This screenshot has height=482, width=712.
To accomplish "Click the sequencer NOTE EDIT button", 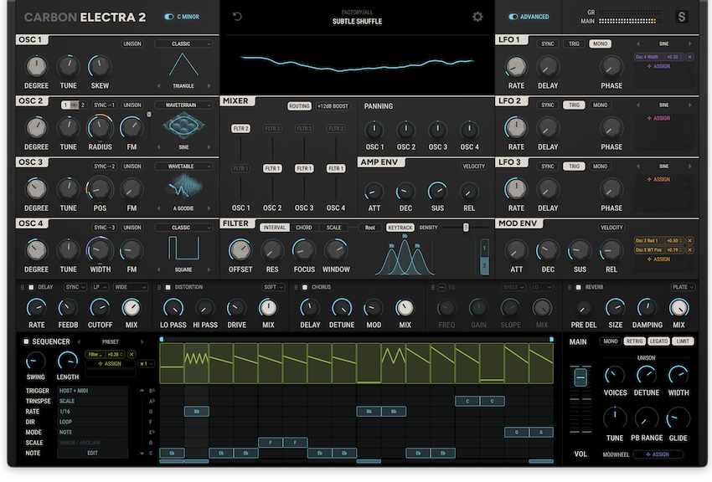I will point(93,453).
